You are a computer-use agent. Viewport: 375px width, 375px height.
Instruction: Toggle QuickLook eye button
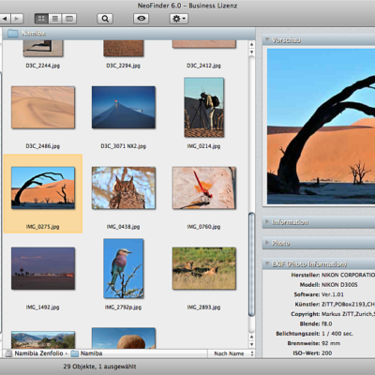pos(142,19)
